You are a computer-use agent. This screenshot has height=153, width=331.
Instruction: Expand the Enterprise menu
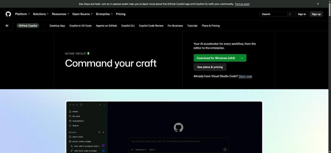(104, 14)
